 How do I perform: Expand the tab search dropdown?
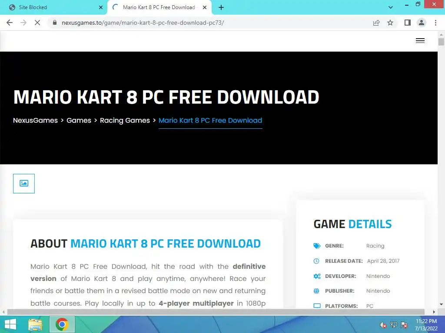tap(391, 7)
